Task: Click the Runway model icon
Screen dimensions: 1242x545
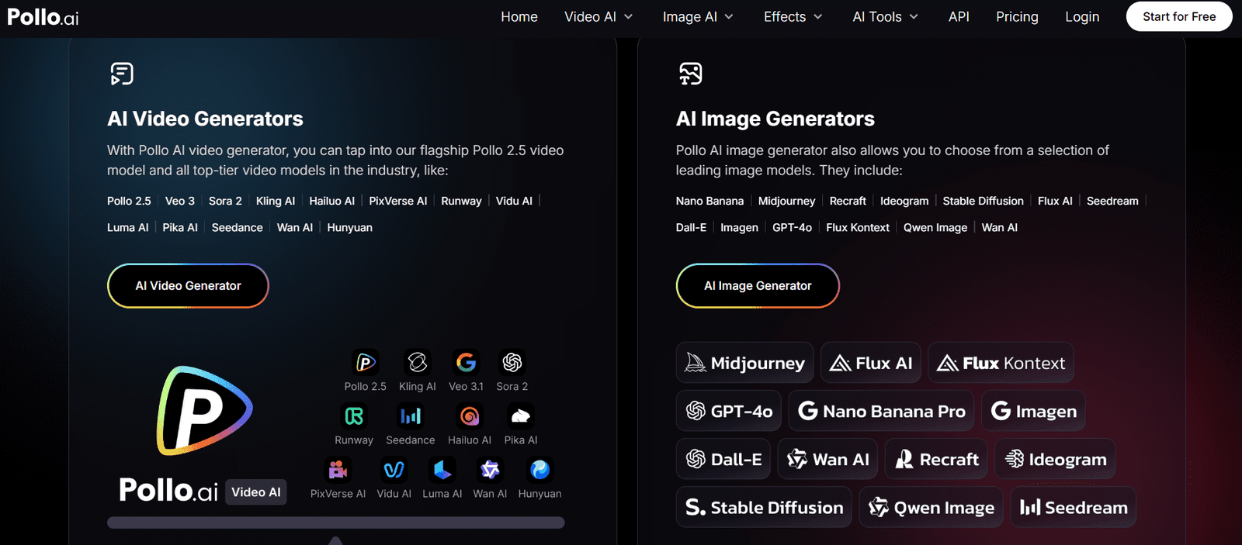Action: point(354,416)
